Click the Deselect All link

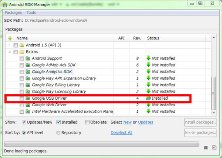tap(121, 133)
